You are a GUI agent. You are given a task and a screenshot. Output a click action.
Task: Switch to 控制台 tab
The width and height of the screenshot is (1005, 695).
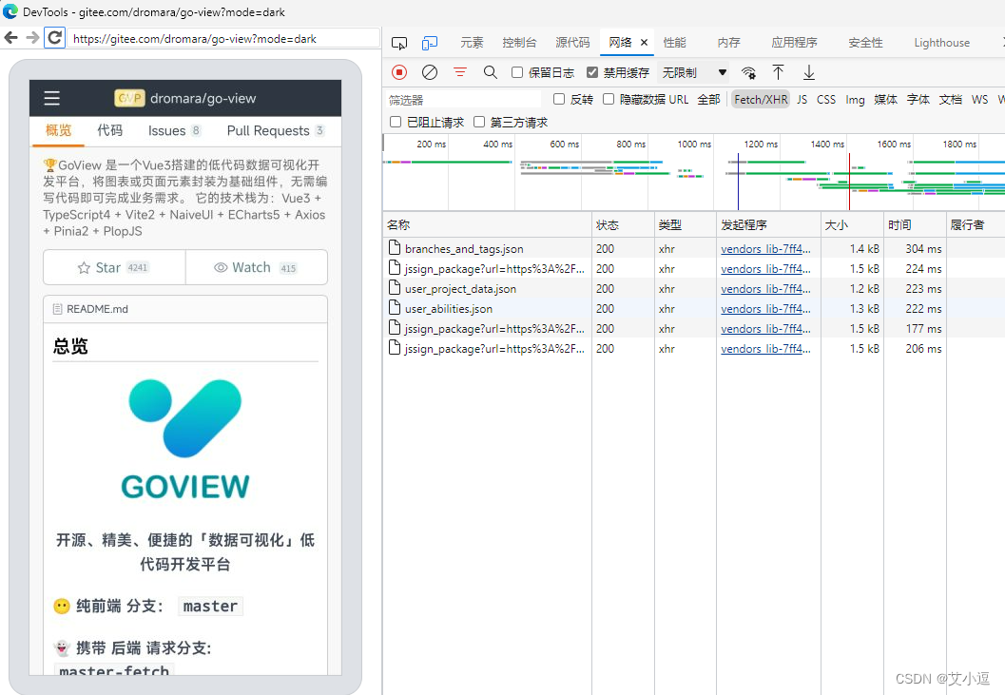tap(519, 43)
